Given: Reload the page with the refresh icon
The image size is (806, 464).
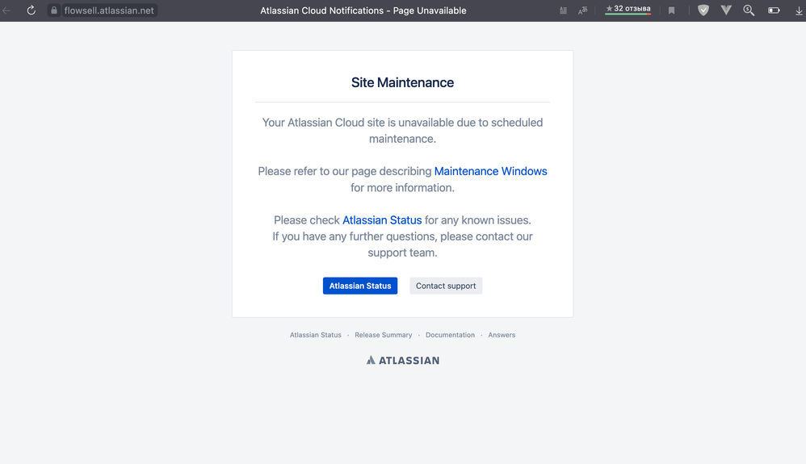Looking at the screenshot, I should pyautogui.click(x=31, y=10).
